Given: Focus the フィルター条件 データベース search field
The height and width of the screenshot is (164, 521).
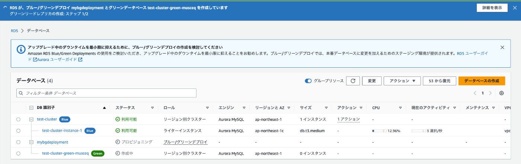Looking at the screenshot, I should (x=106, y=93).
